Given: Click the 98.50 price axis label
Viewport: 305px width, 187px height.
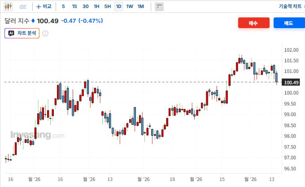Looking at the screenshot, I should [291, 125].
